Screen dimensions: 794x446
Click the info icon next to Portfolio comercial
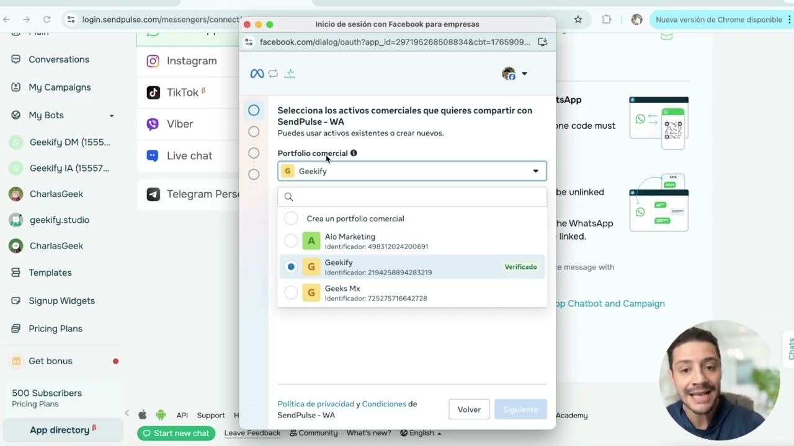click(354, 153)
